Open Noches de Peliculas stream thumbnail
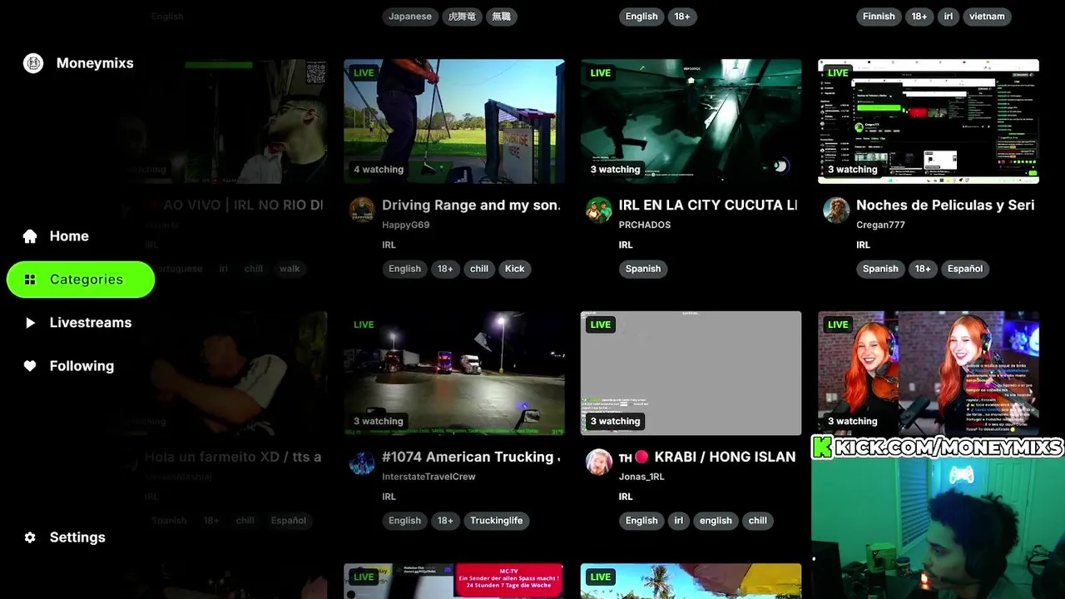The height and width of the screenshot is (599, 1065). click(929, 121)
